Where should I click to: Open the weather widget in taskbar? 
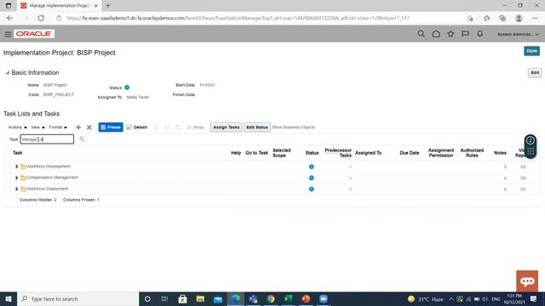tap(426, 298)
